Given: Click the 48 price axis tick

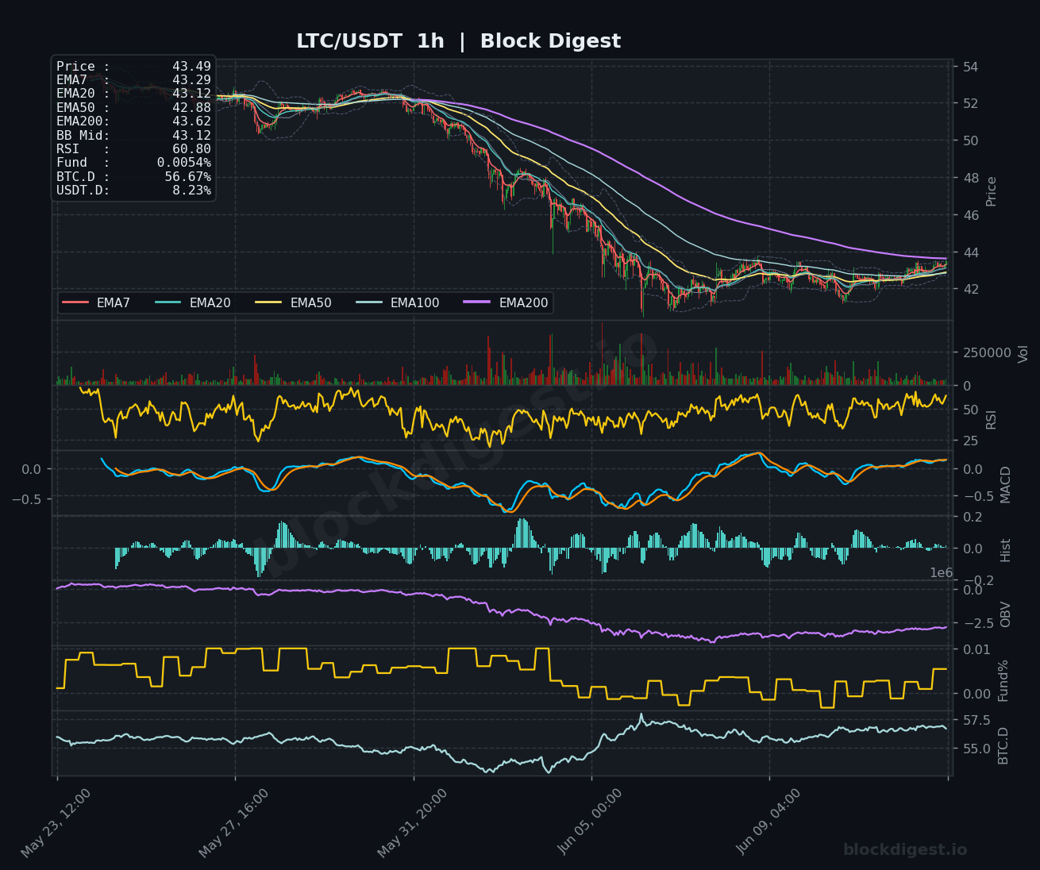Looking at the screenshot, I should [x=970, y=178].
